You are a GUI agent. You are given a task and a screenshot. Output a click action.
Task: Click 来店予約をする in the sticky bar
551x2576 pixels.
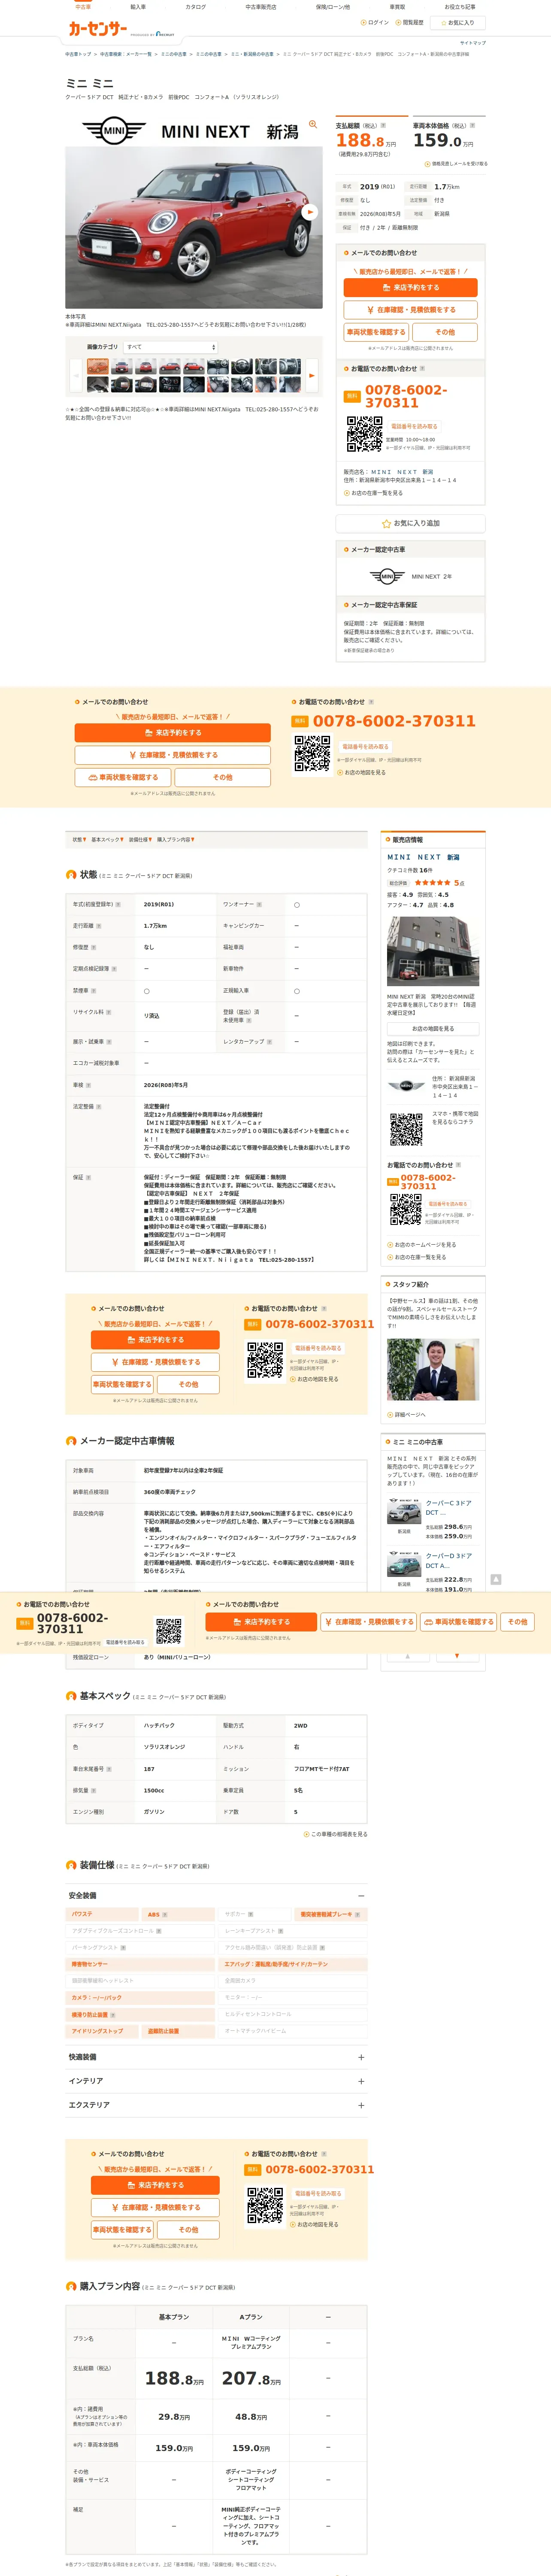(261, 1622)
